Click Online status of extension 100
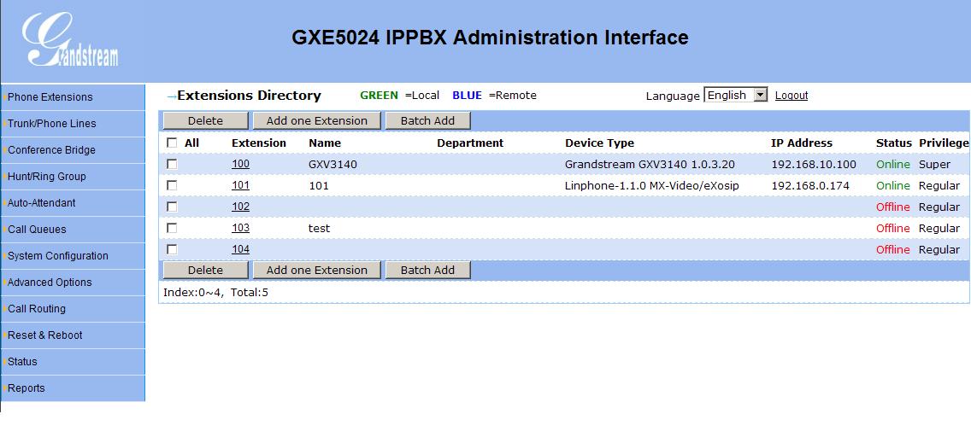The image size is (971, 437). pos(893,165)
